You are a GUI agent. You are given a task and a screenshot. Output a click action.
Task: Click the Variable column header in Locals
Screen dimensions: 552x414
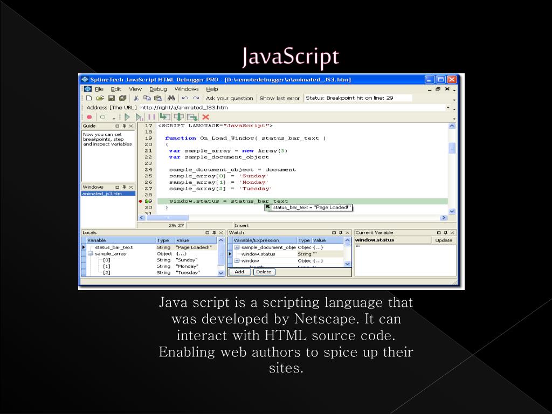[x=121, y=240]
